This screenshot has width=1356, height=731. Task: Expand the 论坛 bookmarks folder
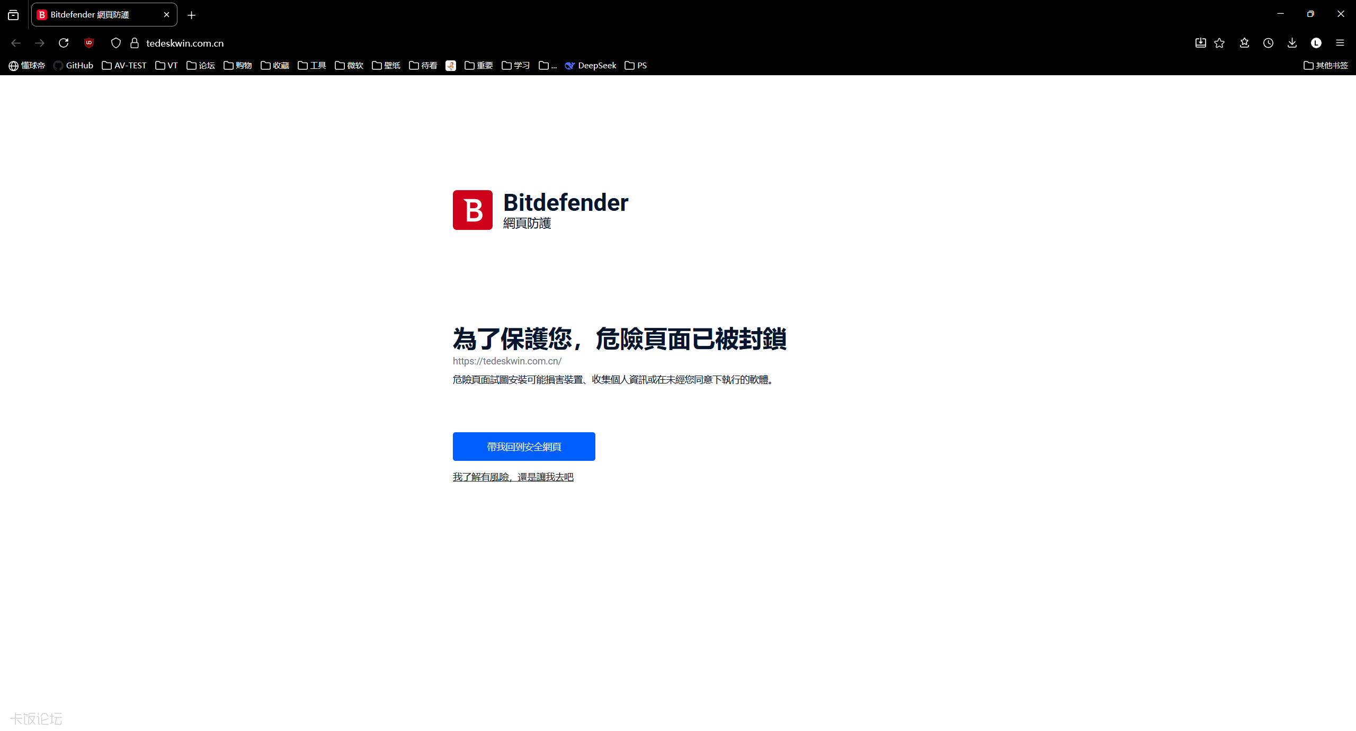coord(201,65)
